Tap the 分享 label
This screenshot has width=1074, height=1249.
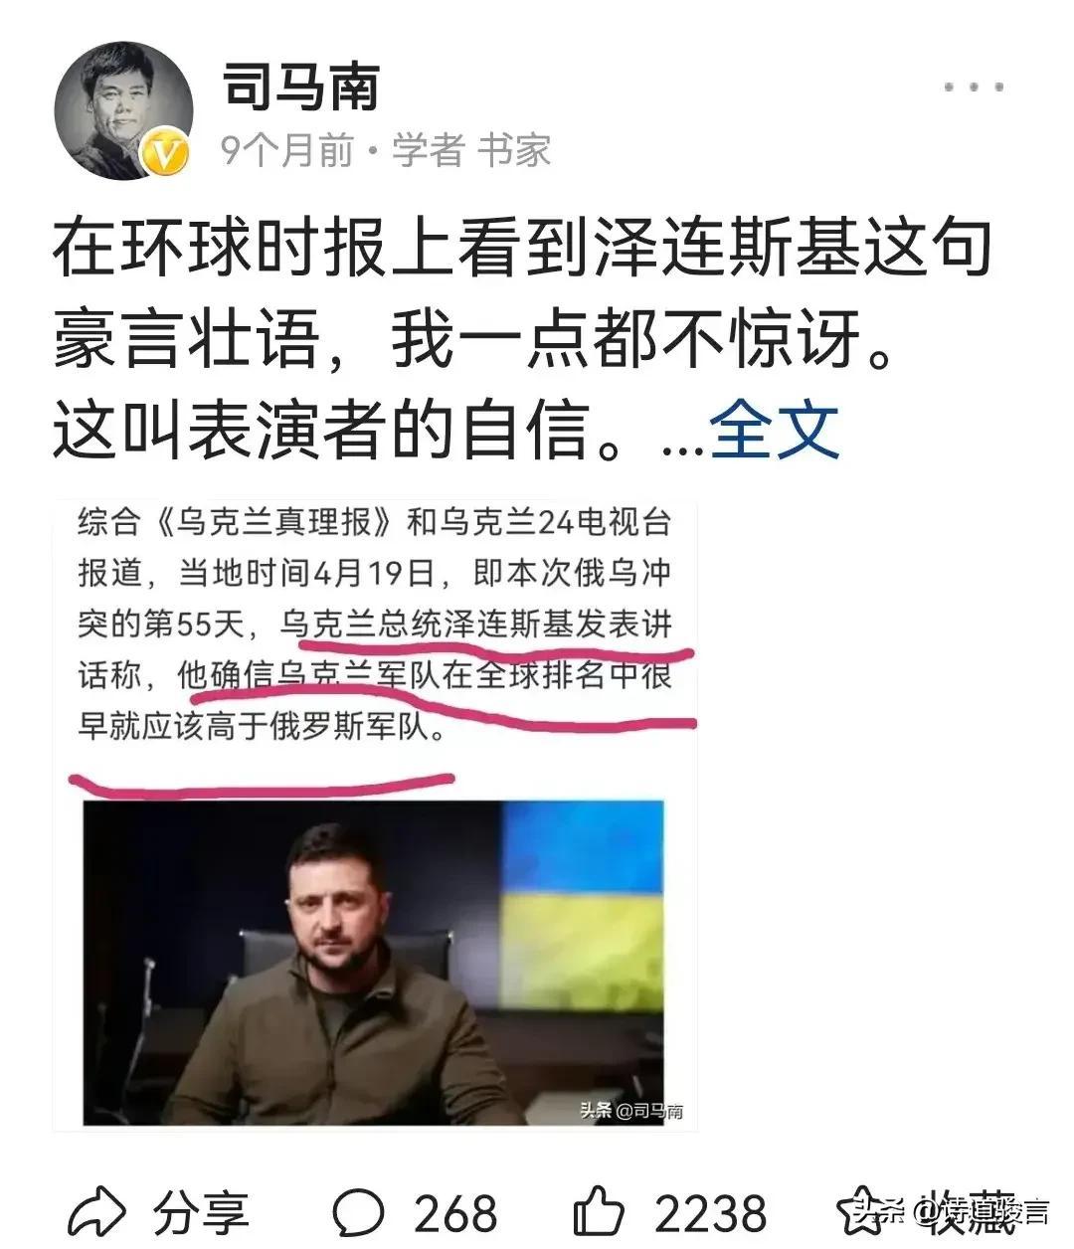(200, 1212)
